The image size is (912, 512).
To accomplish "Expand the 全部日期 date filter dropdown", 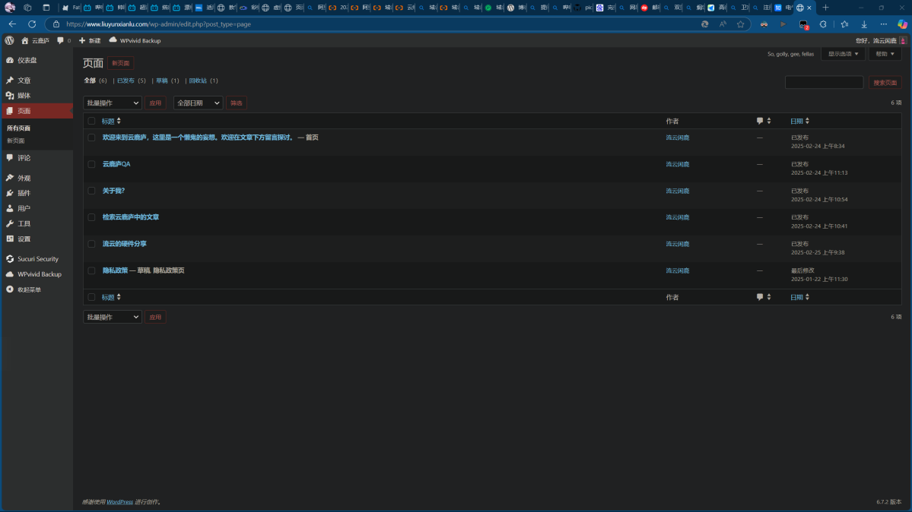I will pyautogui.click(x=198, y=103).
